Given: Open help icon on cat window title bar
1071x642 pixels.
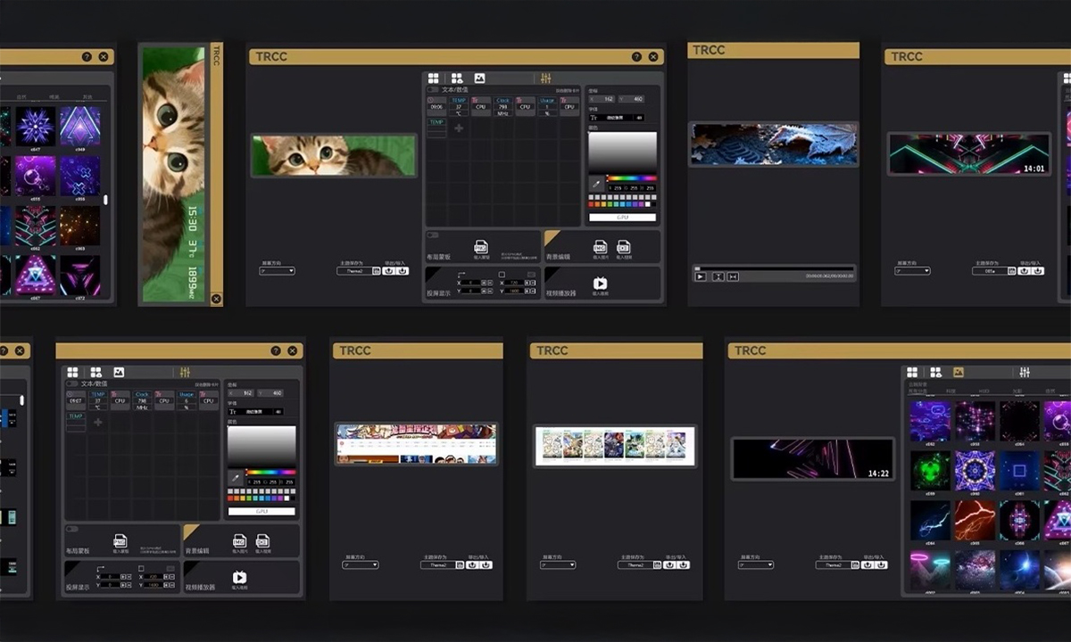Looking at the screenshot, I should pyautogui.click(x=636, y=57).
